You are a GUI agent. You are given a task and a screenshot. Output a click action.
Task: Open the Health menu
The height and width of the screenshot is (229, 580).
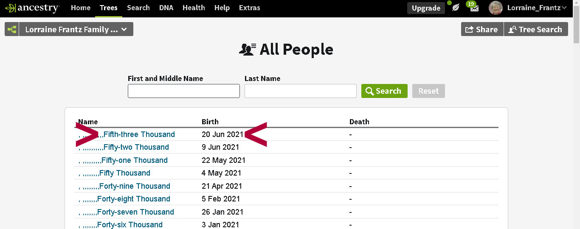(x=194, y=8)
